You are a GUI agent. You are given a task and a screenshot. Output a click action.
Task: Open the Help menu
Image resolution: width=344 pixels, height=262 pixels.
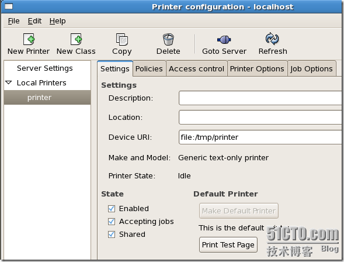(57, 21)
